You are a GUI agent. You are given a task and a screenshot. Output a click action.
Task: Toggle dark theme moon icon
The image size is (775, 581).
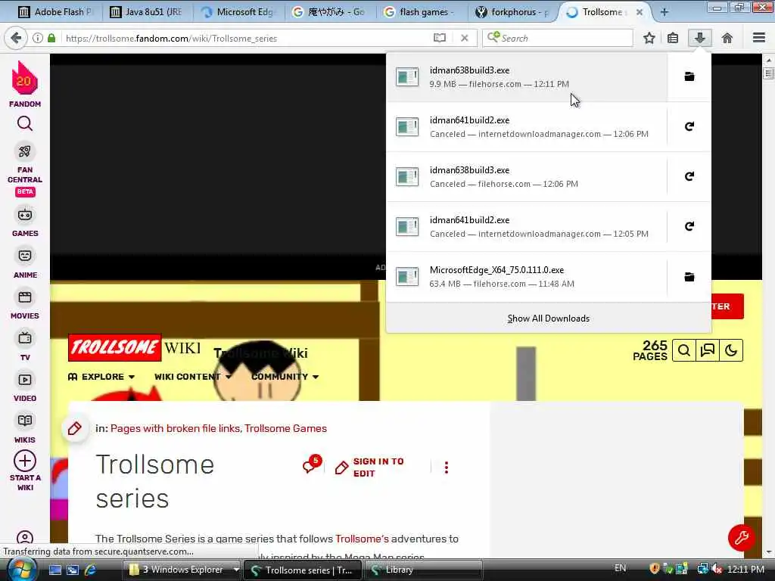pyautogui.click(x=731, y=350)
